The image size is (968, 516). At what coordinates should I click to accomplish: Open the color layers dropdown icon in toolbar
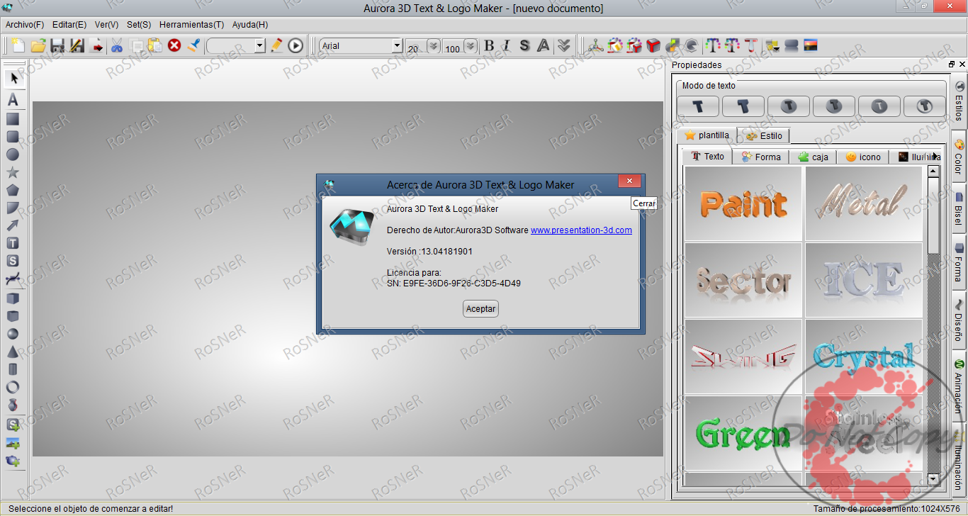tap(773, 46)
